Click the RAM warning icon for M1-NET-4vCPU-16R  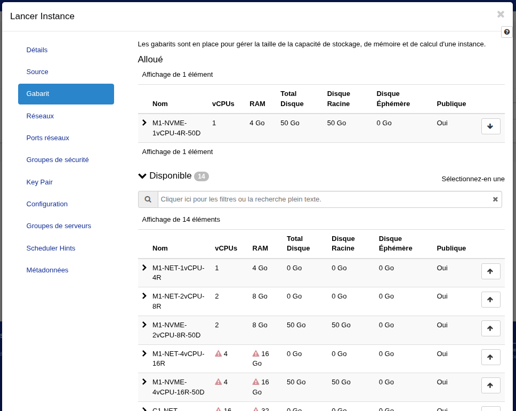(x=256, y=353)
